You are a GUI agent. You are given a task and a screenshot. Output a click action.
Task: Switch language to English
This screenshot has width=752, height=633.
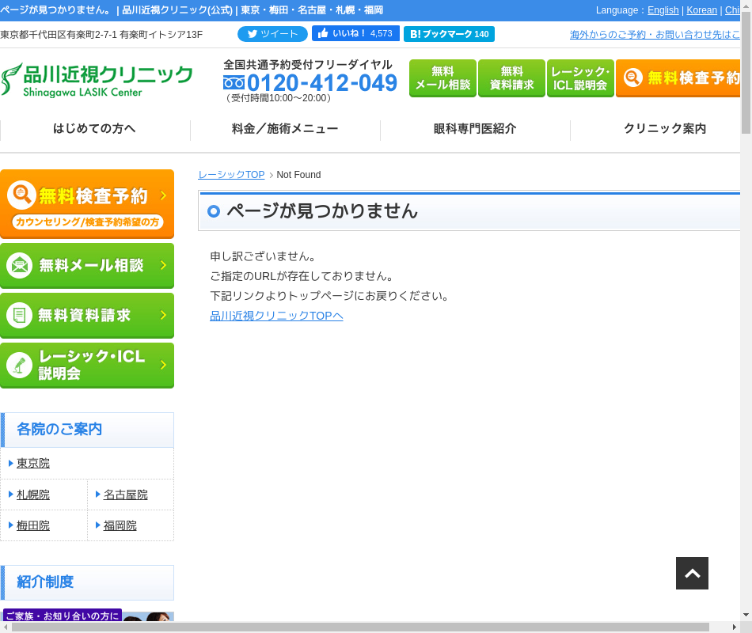tap(663, 10)
